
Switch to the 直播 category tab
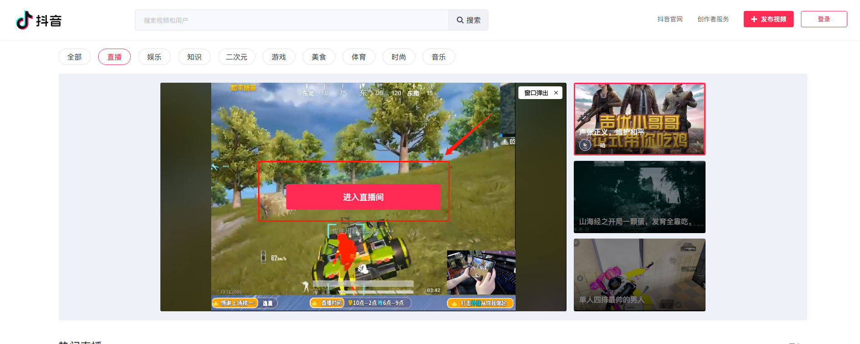coord(114,57)
